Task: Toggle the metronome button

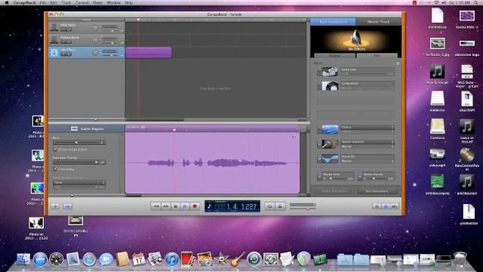Action: [x=280, y=206]
